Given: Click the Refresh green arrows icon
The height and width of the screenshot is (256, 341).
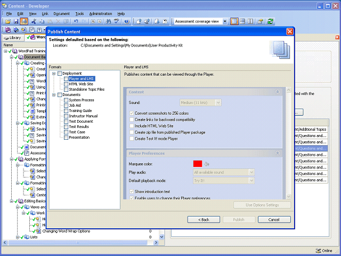Looking at the screenshot, I should (x=270, y=21).
